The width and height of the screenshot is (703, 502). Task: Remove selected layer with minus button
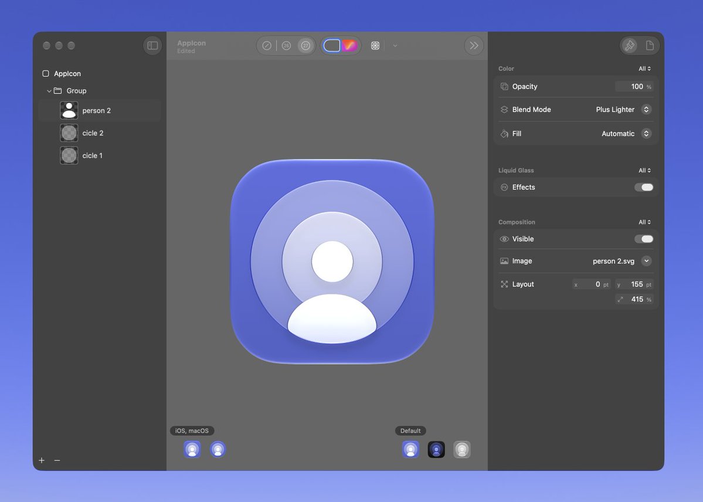[57, 460]
